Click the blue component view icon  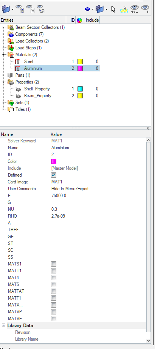click(x=88, y=9)
